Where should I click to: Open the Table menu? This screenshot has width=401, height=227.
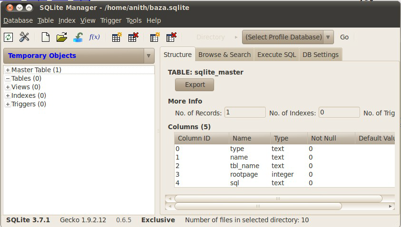pyautogui.click(x=46, y=20)
